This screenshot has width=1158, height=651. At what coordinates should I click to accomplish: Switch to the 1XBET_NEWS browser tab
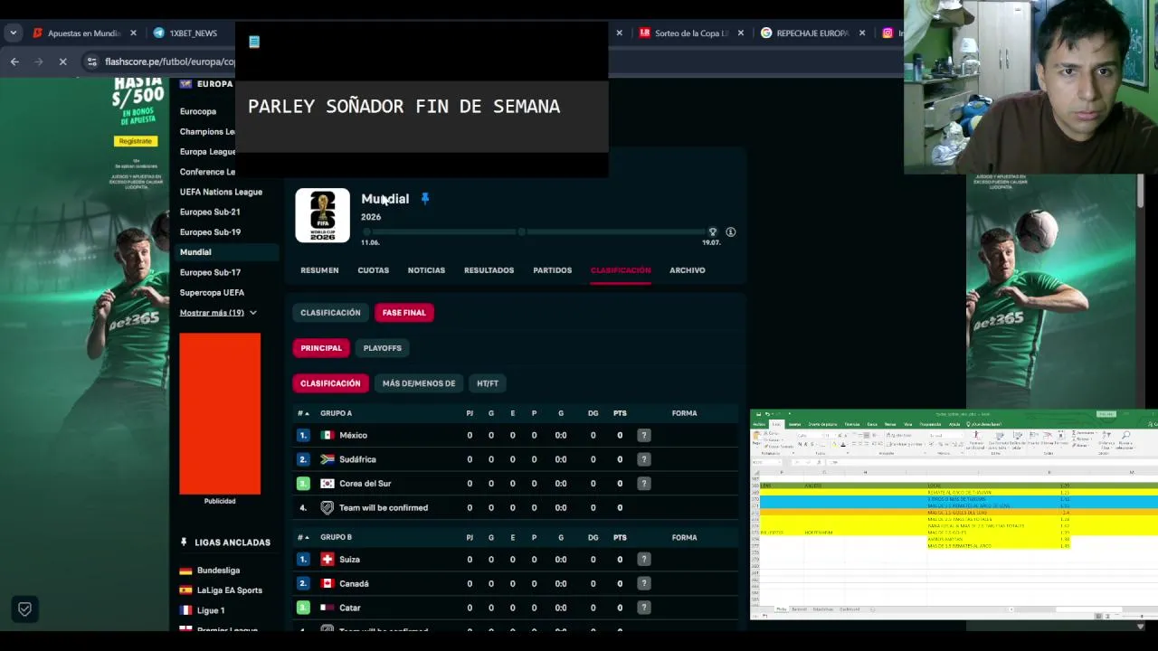click(x=193, y=33)
